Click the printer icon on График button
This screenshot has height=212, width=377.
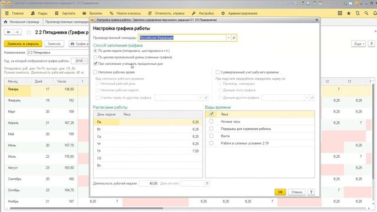(72, 44)
